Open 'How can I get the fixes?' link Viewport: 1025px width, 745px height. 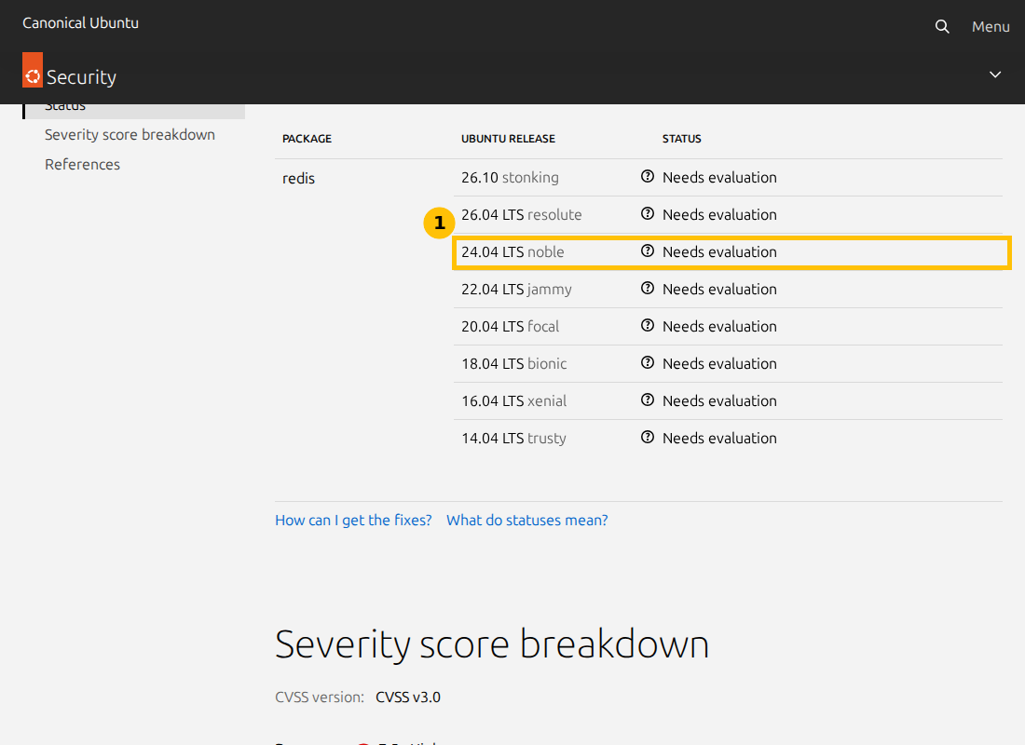click(x=353, y=521)
